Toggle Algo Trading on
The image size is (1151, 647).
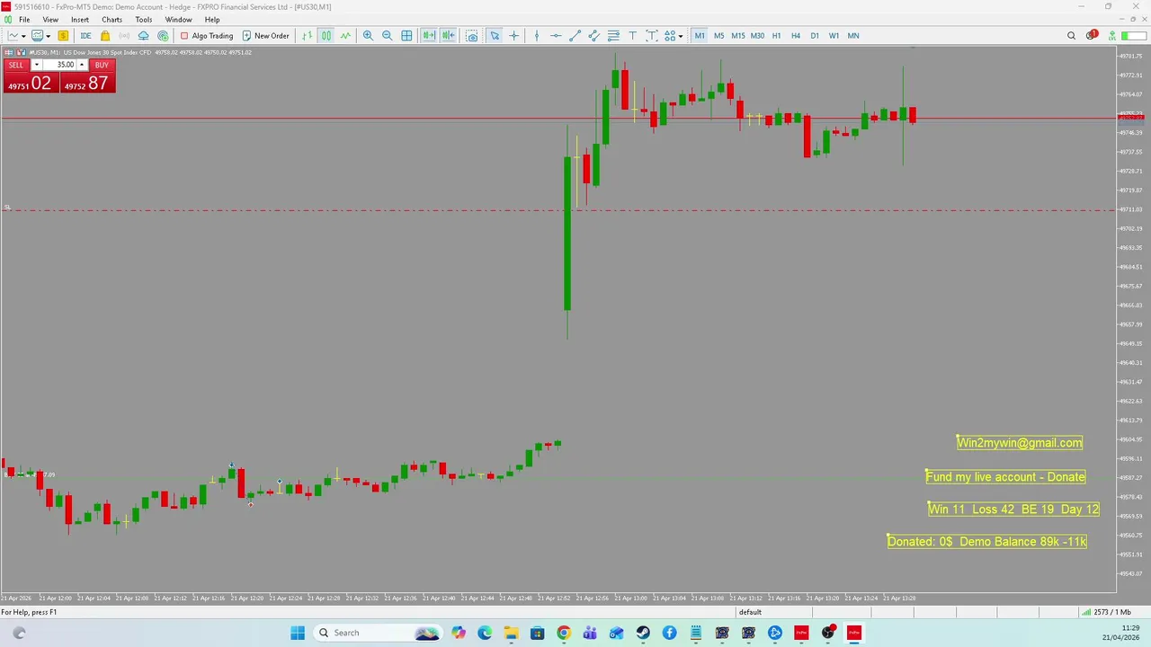click(x=206, y=36)
